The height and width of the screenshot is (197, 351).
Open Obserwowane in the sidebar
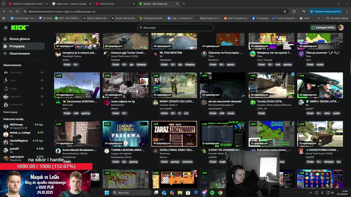pos(19,53)
